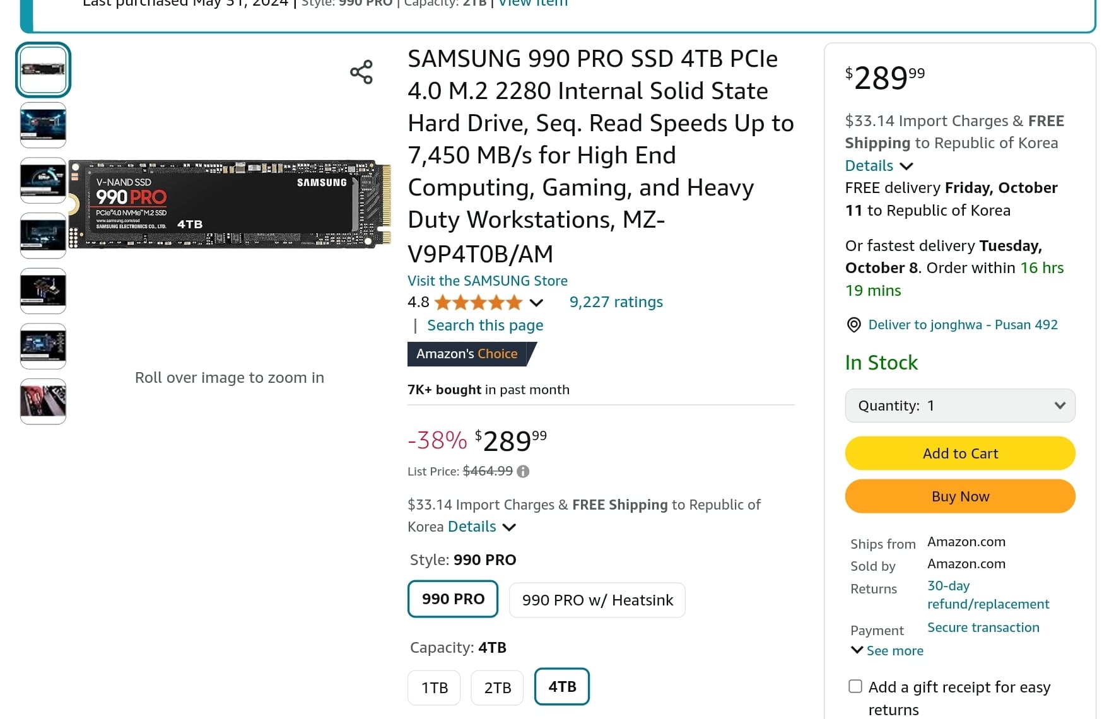View the last thumbnail in the gallery

[43, 401]
